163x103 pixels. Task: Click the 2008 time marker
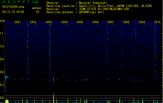[x=126, y=22]
